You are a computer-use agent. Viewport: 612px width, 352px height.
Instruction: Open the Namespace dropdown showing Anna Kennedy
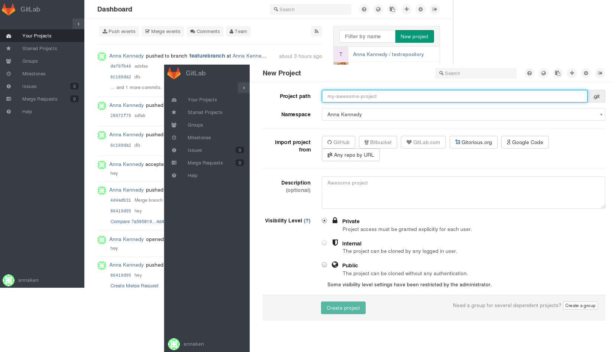[463, 114]
